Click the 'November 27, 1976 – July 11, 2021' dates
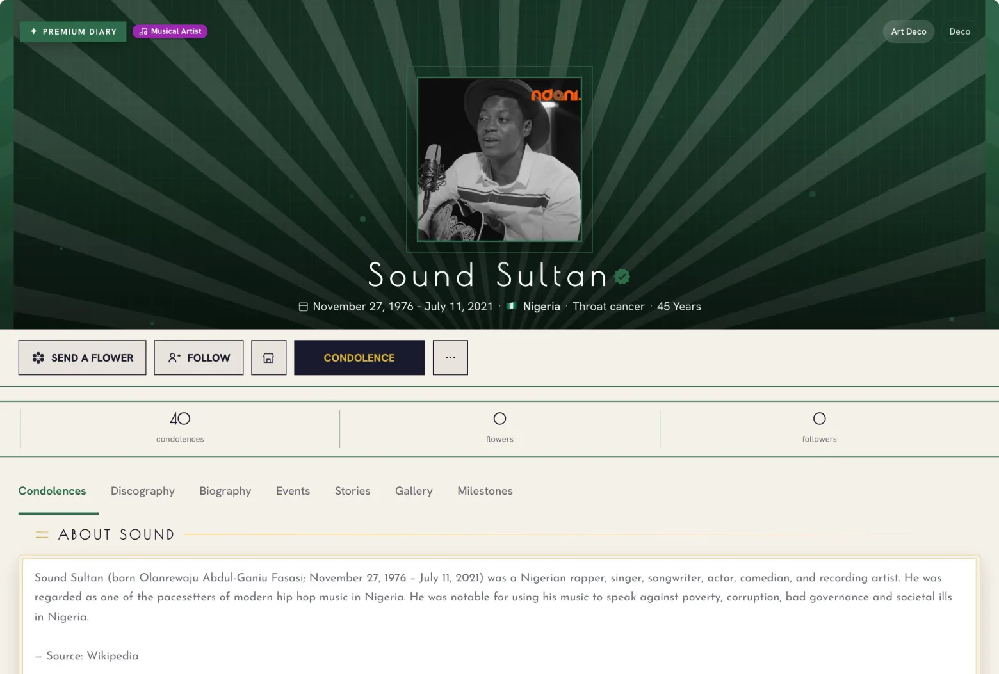Screen dimensions: 999x674 pyautogui.click(x=403, y=307)
